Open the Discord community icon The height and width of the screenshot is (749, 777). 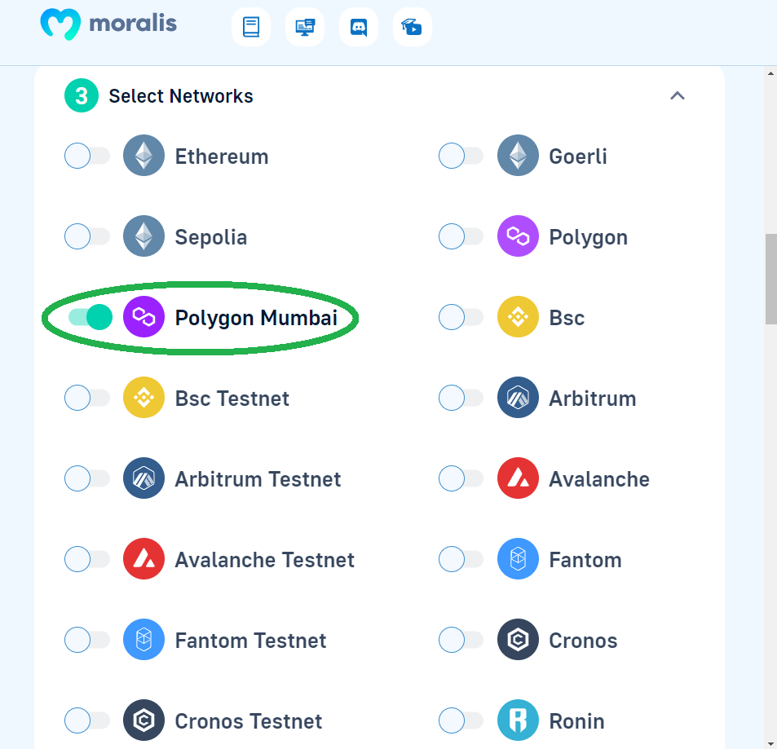pyautogui.click(x=358, y=27)
